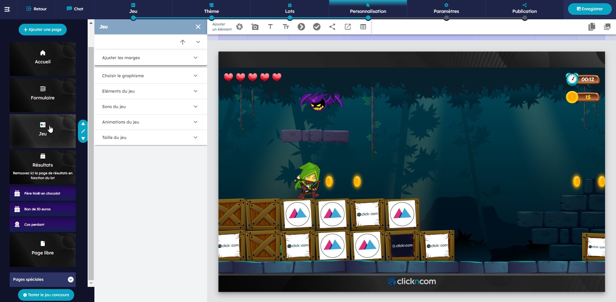The image size is (616, 302).
Task: Open the 'Ajuster les marges' dropdown
Action: point(150,58)
